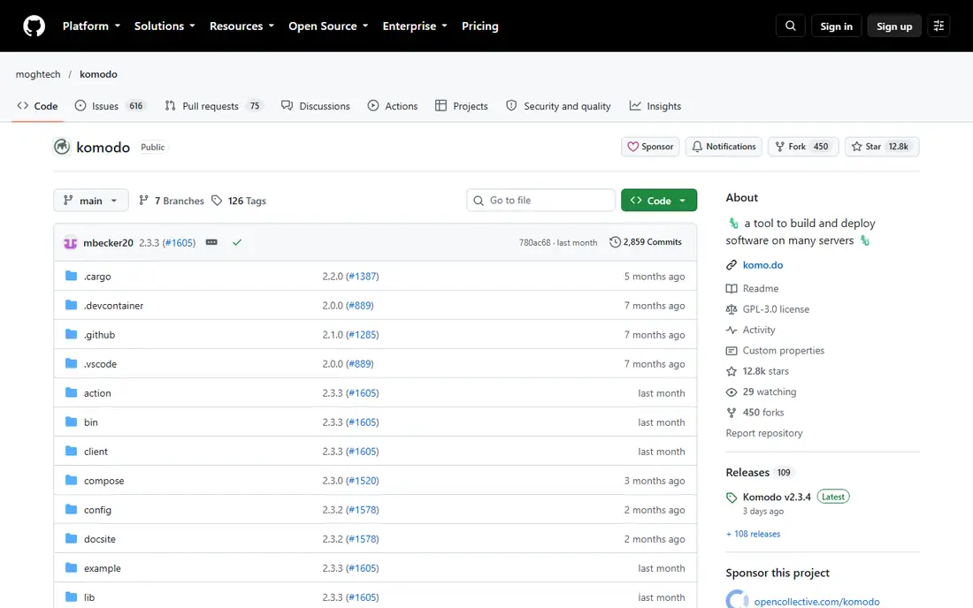Open Custom properties link
The height and width of the screenshot is (608, 973).
[x=783, y=350]
